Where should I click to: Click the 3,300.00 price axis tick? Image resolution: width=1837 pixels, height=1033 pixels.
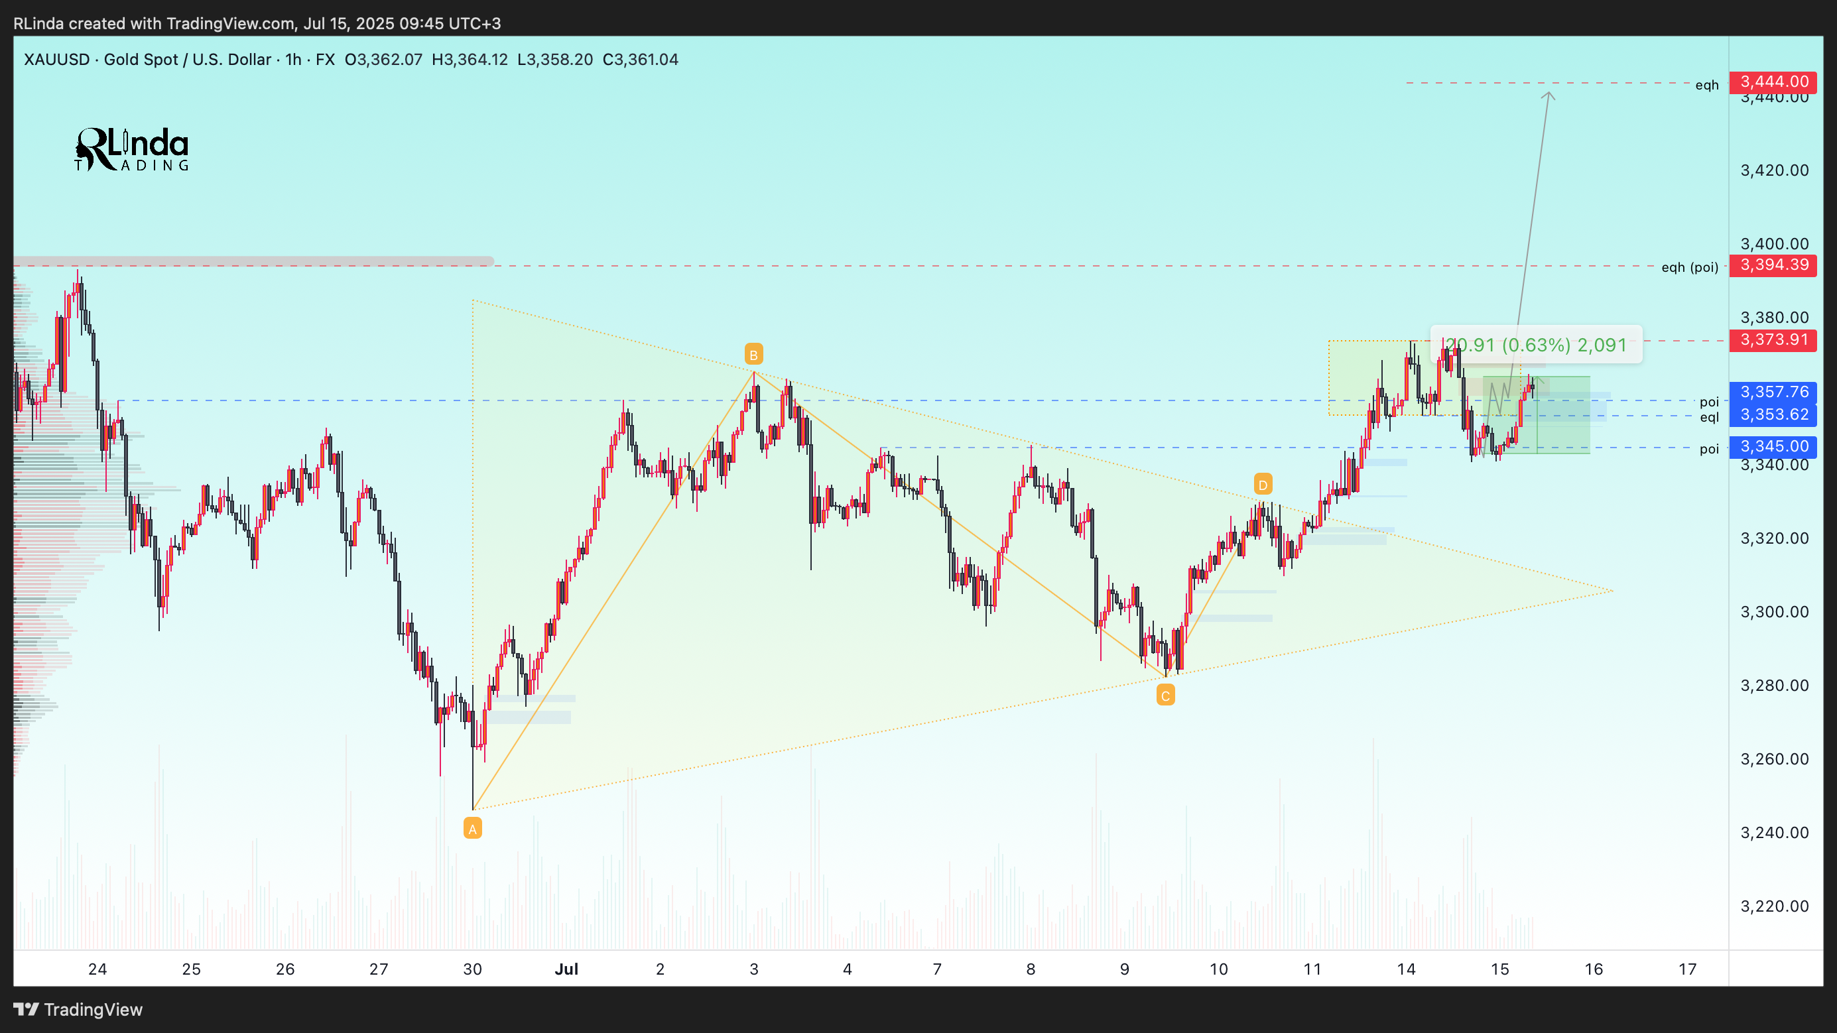pos(1774,612)
